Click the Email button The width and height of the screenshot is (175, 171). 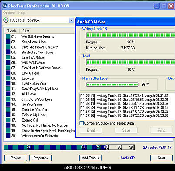coord(91,130)
